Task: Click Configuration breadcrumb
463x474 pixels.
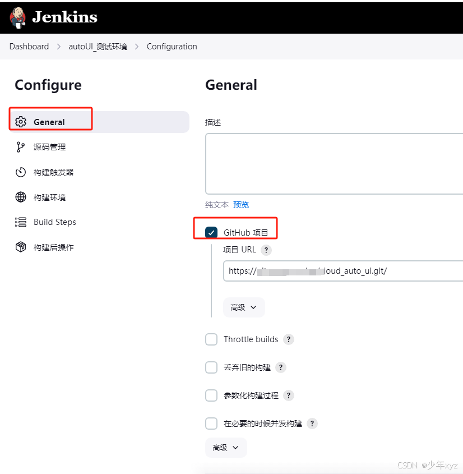Action: coord(172,47)
